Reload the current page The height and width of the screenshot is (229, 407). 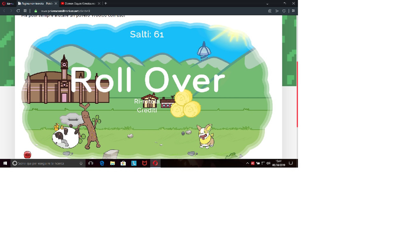(18, 11)
